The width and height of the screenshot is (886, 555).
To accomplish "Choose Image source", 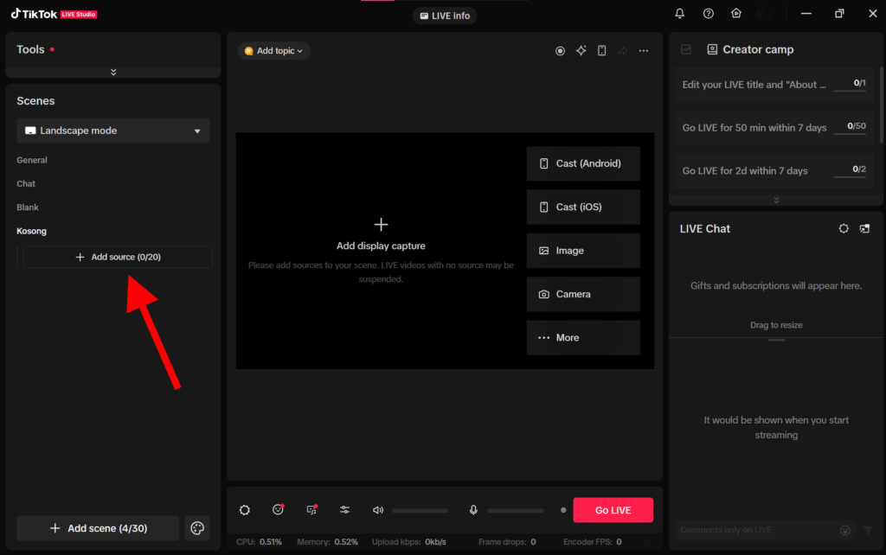I will [583, 251].
